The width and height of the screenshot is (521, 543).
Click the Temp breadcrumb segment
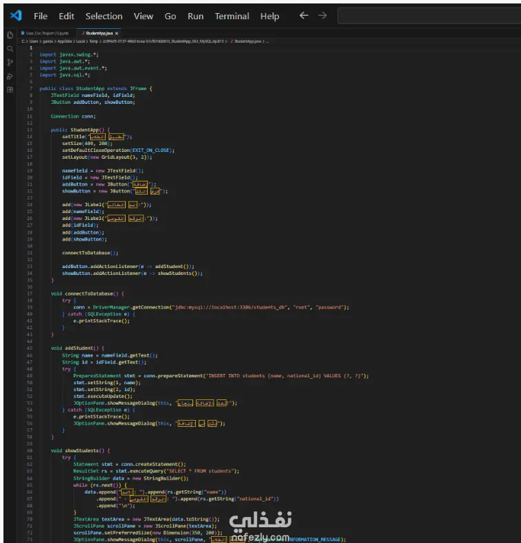pos(93,41)
